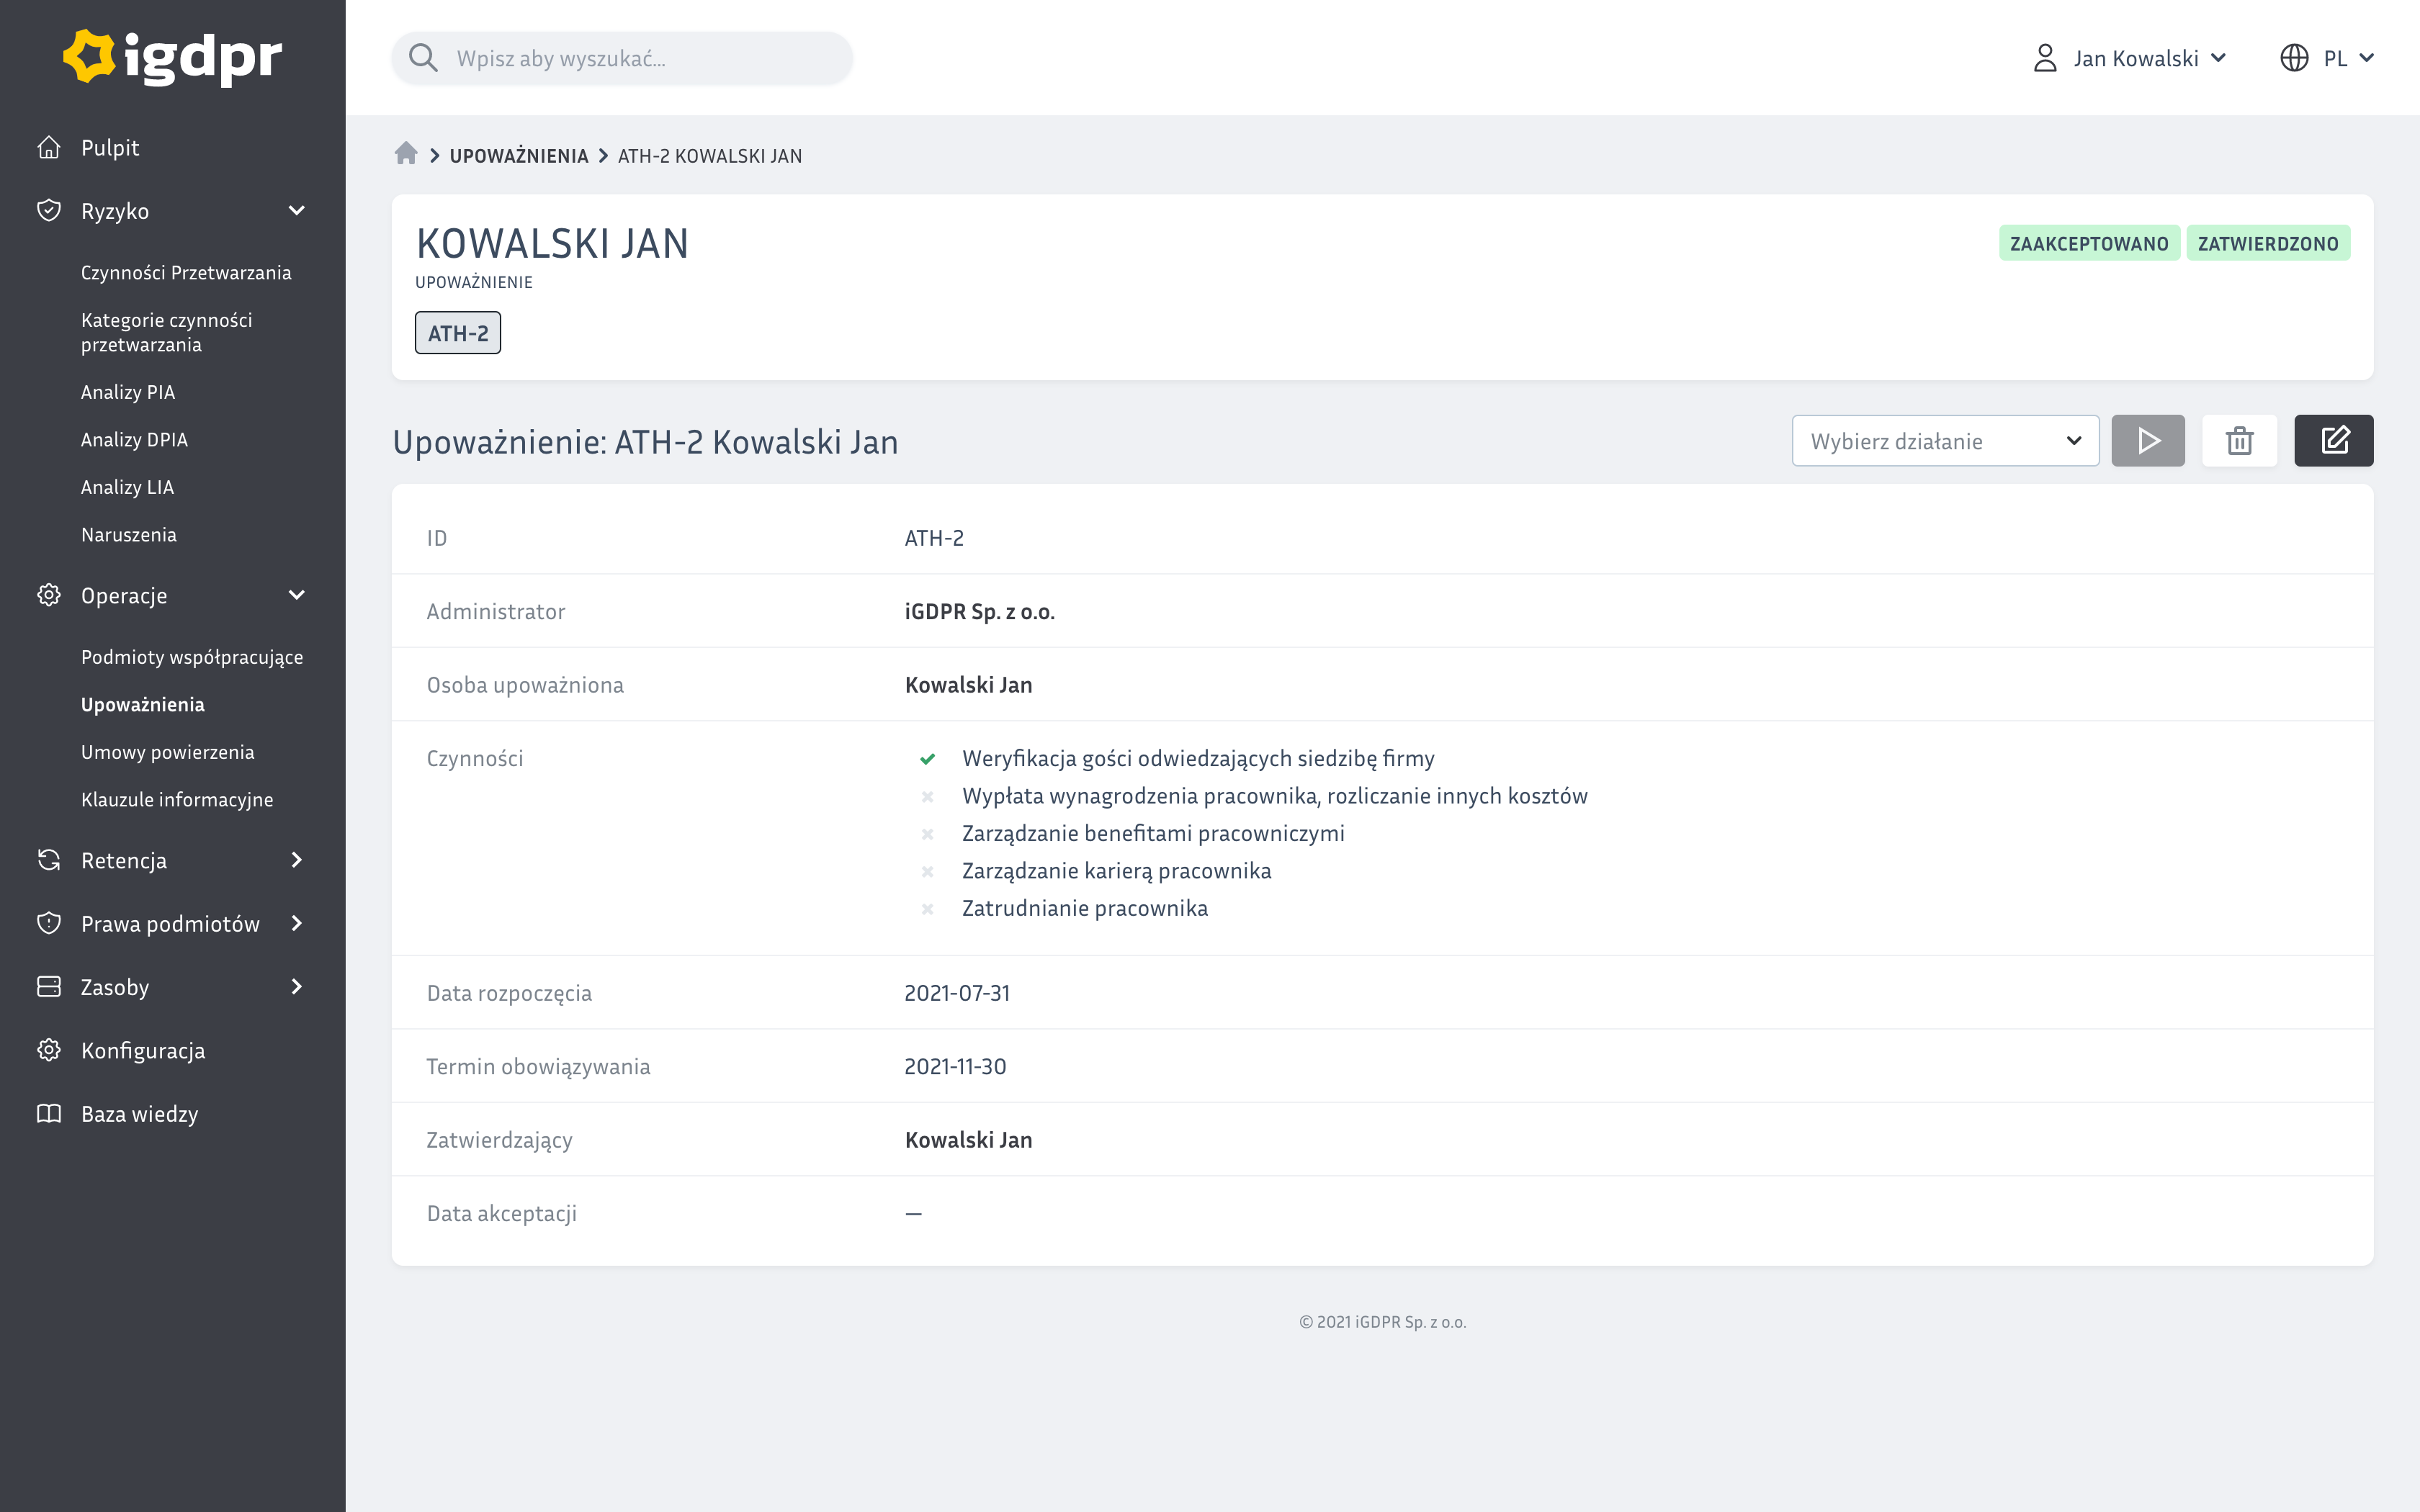Viewport: 2420px width, 1512px height.
Task: Click administrator iGDPR Sp. z o.o. link
Action: (980, 612)
